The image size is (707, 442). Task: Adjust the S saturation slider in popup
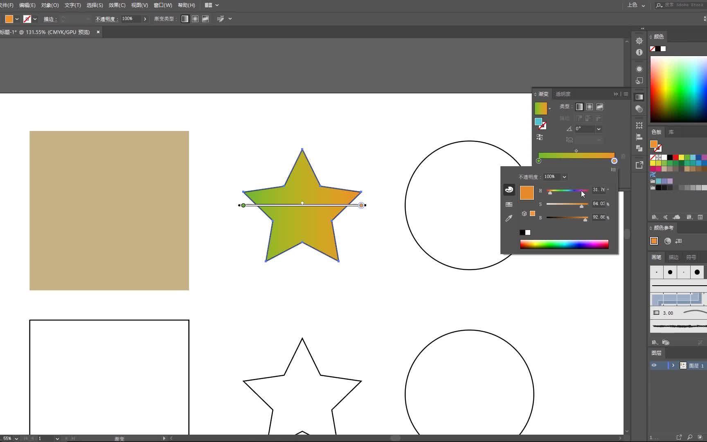(567, 204)
